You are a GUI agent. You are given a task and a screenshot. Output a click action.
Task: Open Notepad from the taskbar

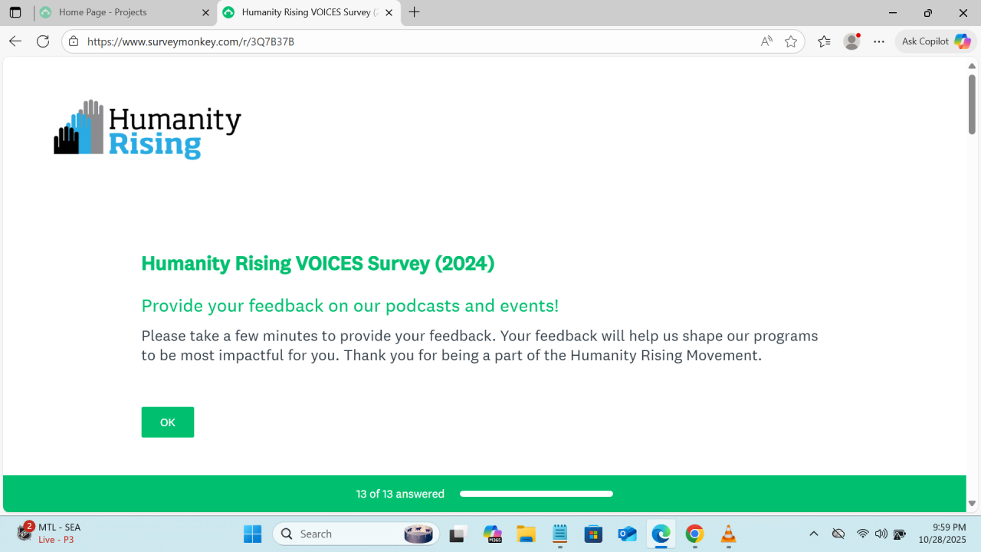pyautogui.click(x=559, y=534)
